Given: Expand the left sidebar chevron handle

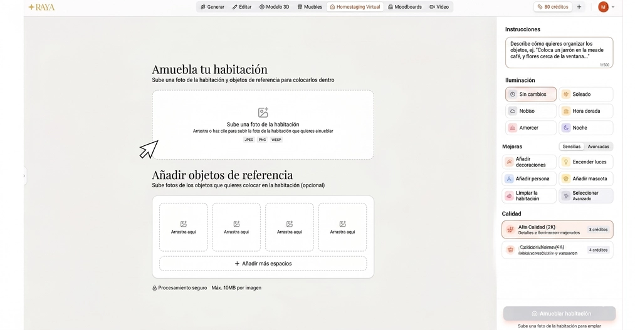Looking at the screenshot, I should click(24, 176).
